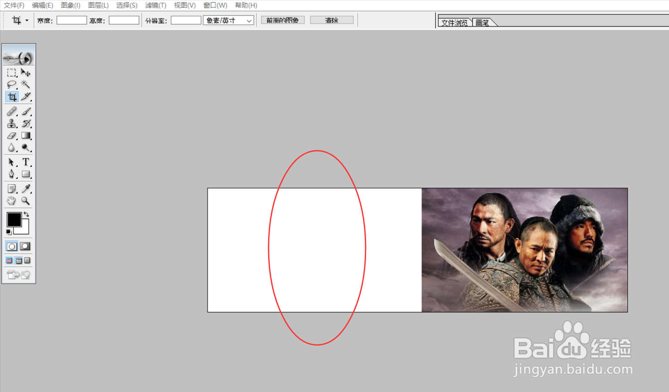Switch to full screen mode

(27, 260)
